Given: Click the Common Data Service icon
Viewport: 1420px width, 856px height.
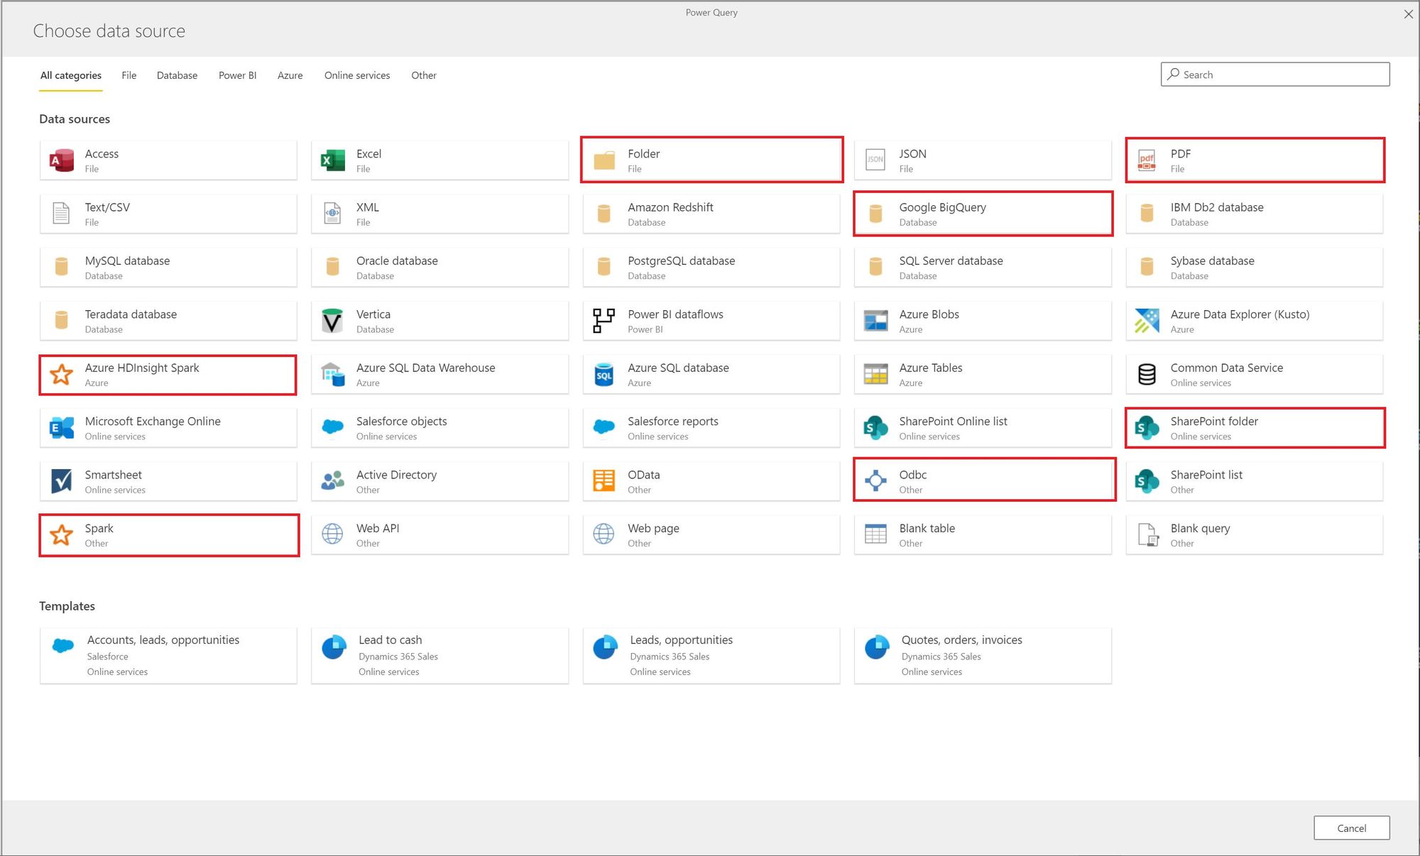Looking at the screenshot, I should 1147,374.
